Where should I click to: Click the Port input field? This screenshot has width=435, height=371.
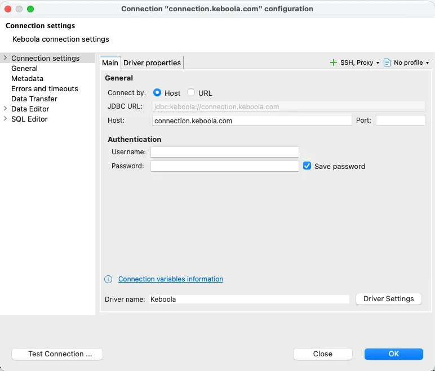click(x=400, y=120)
